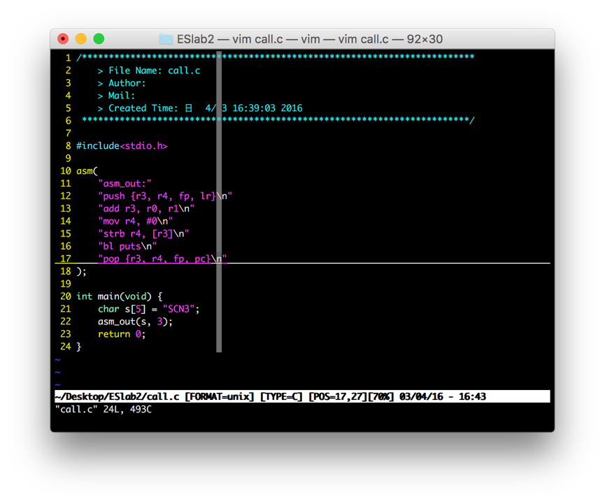The image size is (605, 504).
Task: Click the red close window button
Action: (63, 39)
